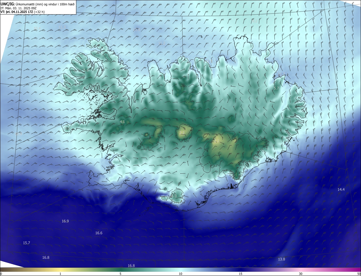361x276 pixels.
Task: Click the color scale tick labeled 0
Action: click(1, 274)
